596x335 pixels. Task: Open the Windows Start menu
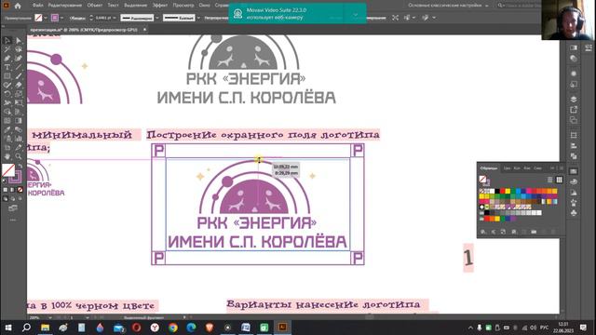point(7,327)
